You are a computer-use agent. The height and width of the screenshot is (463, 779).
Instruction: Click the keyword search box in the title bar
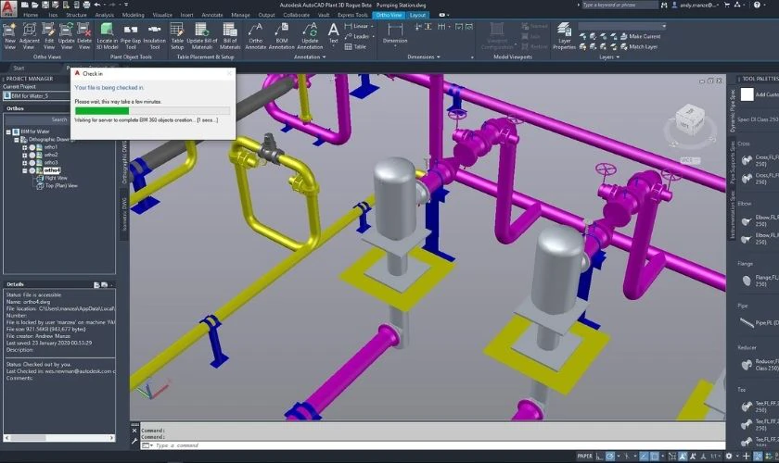click(619, 5)
